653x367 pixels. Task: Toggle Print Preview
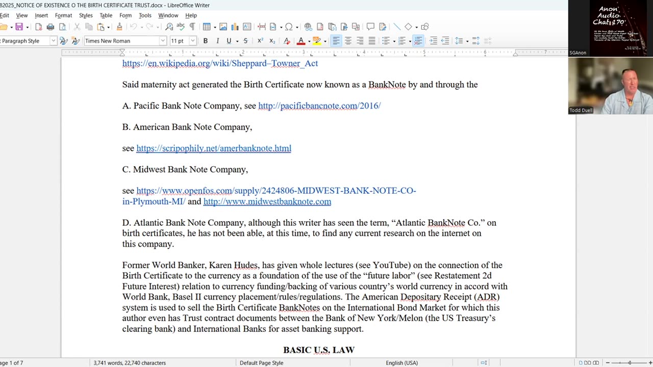point(62,27)
